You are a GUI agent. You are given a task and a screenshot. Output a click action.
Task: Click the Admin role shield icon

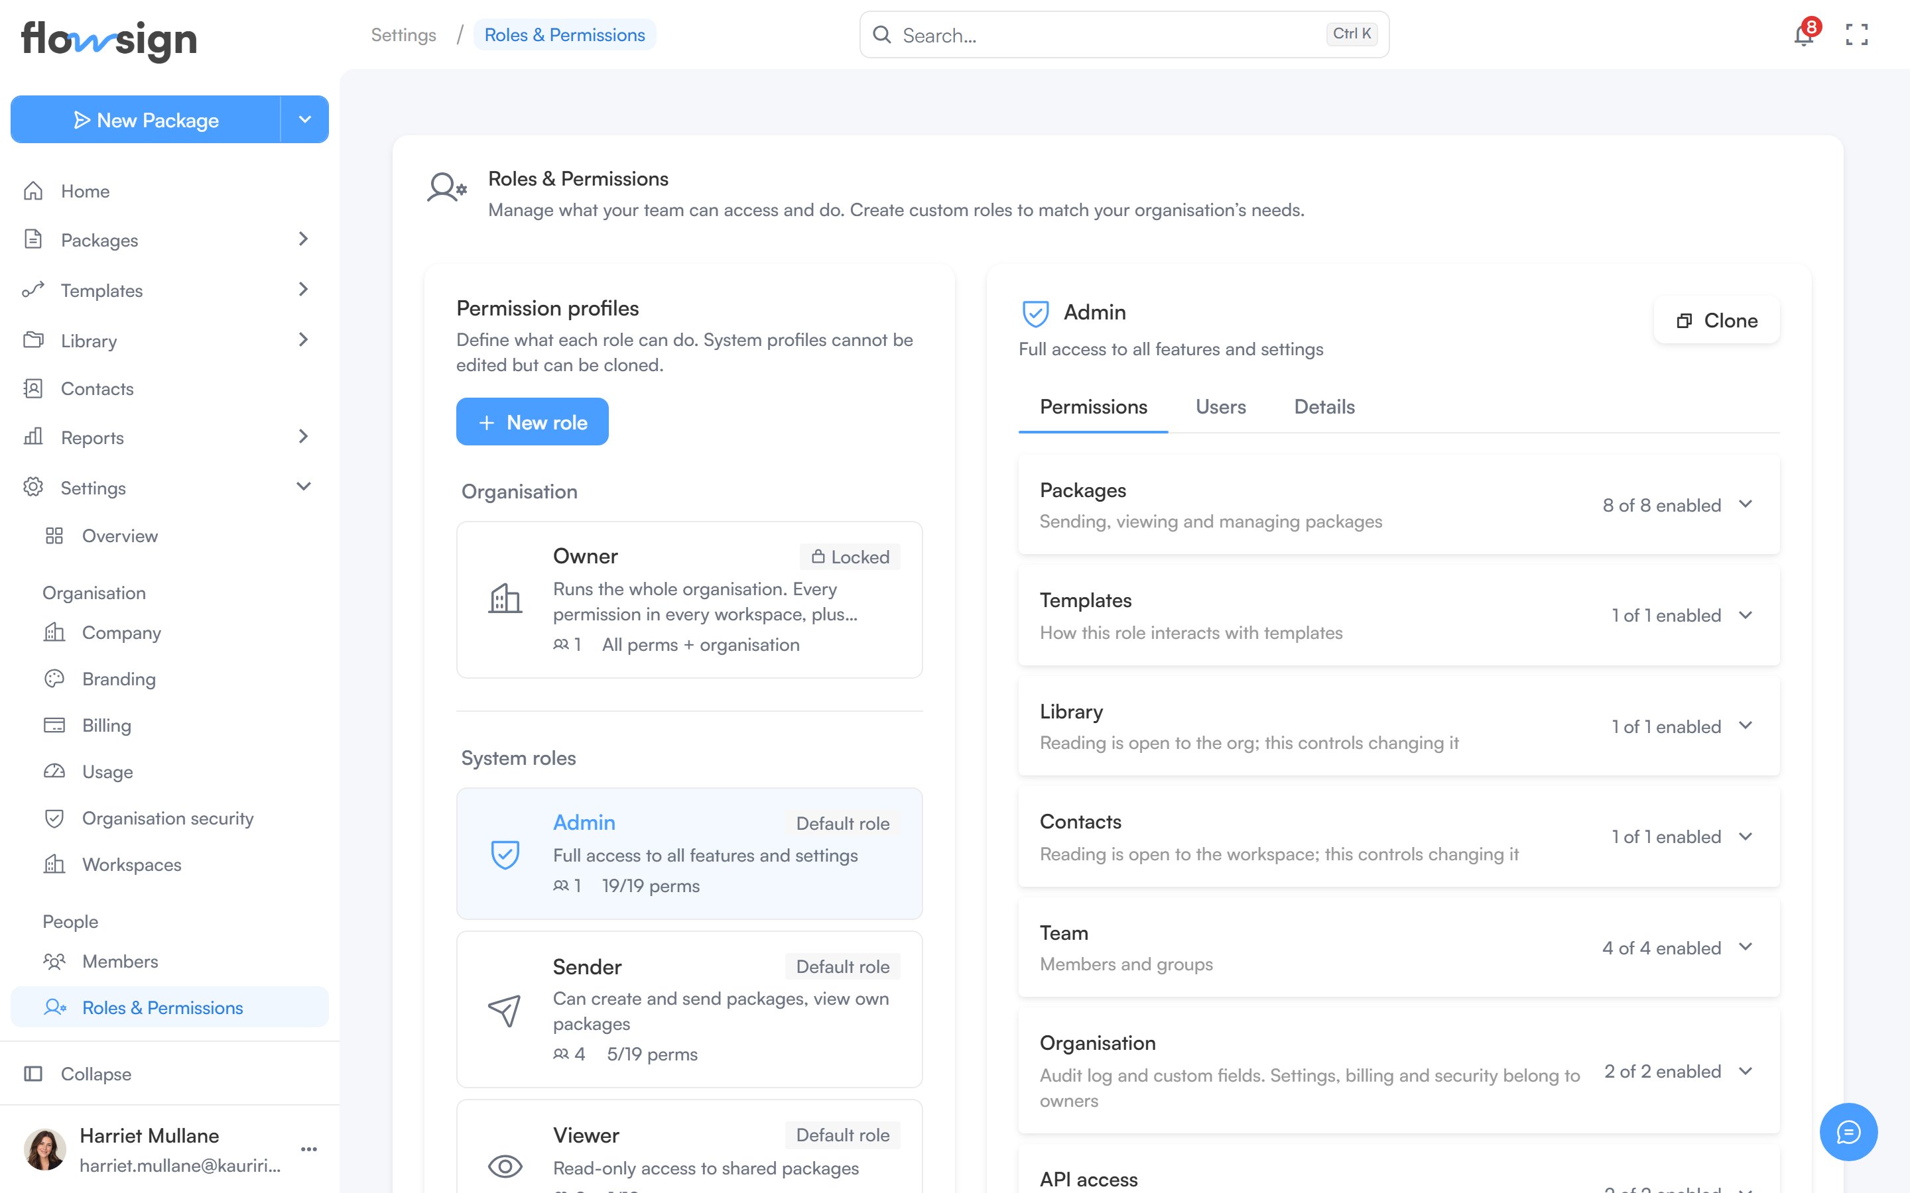tap(505, 854)
